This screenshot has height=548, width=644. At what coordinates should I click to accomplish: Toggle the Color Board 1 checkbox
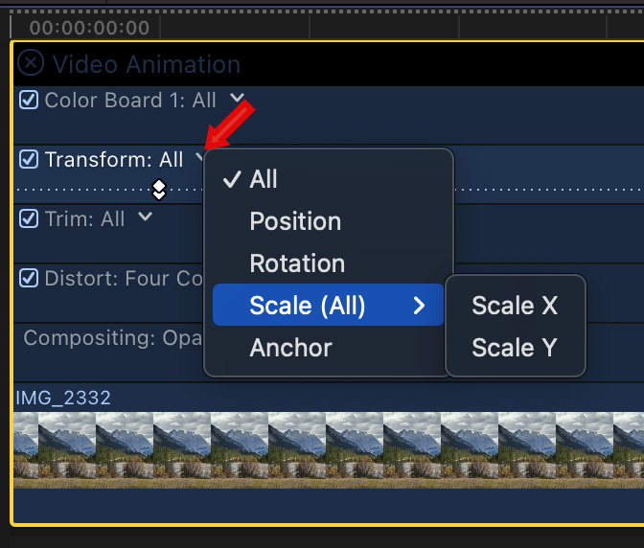tap(29, 100)
